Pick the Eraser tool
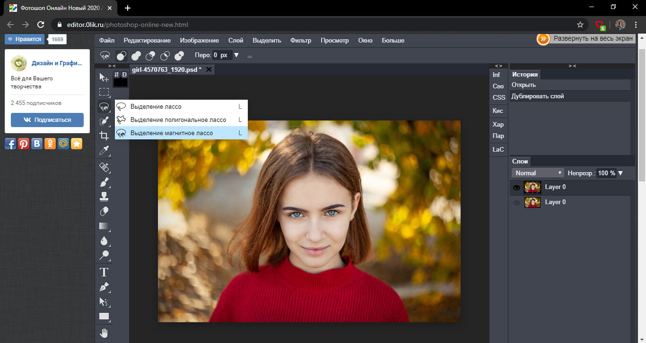Screen dimensions: 646x343 [104, 211]
